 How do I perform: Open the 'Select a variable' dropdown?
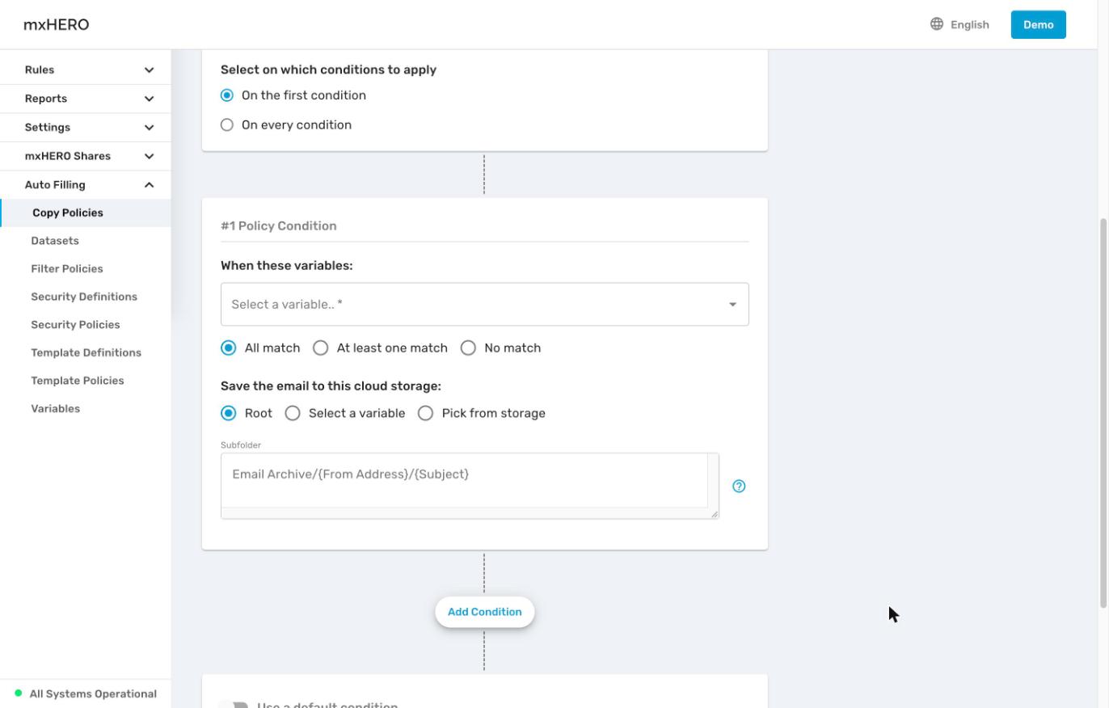485,304
